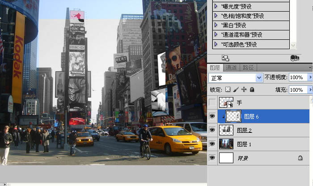
Task: Expand the "曝光度" presets group
Action: (x=216, y=6)
